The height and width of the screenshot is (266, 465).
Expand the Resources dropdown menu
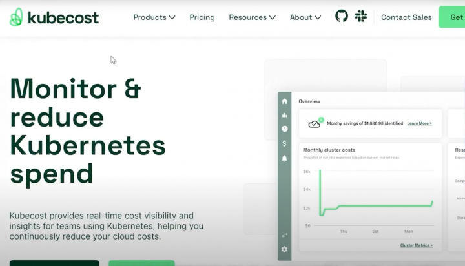coord(252,17)
